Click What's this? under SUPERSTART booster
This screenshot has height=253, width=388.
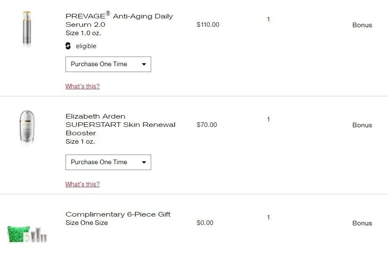[82, 184]
